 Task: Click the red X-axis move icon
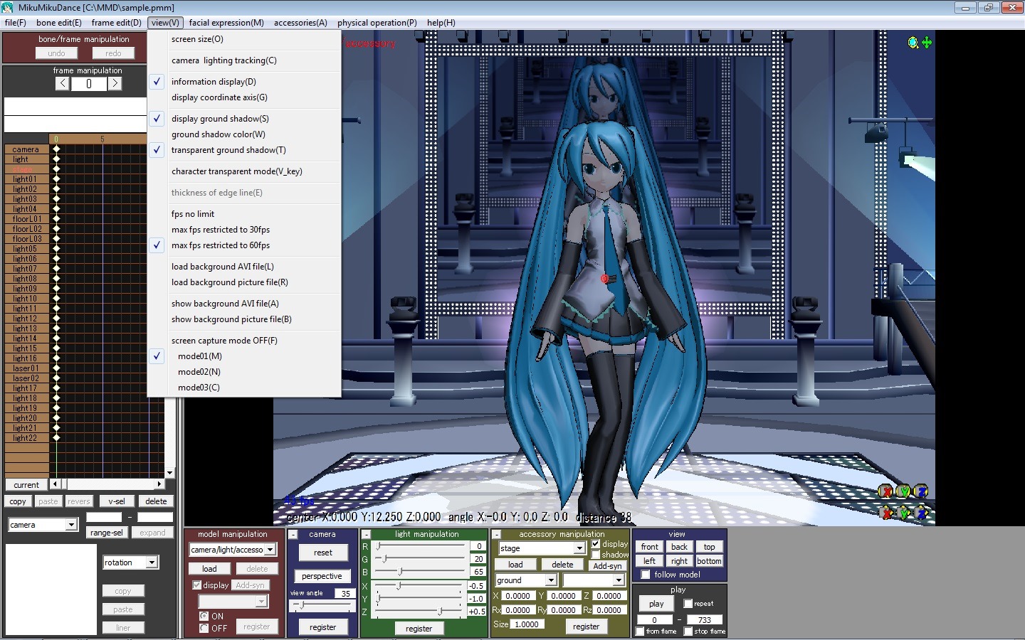[885, 512]
